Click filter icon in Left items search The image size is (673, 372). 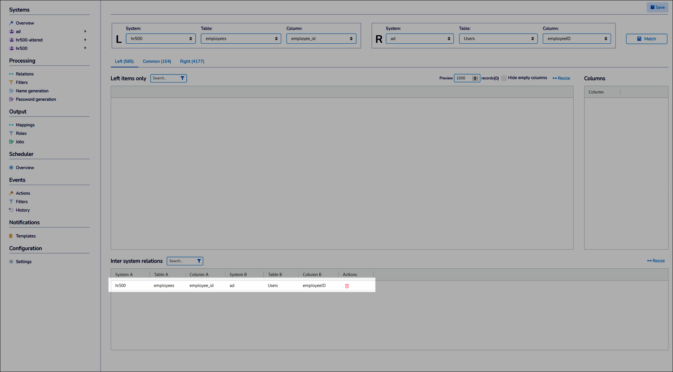[182, 78]
